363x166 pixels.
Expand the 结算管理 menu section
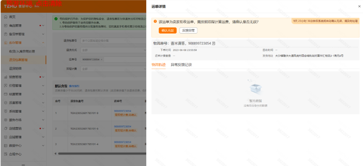(x=43, y=94)
